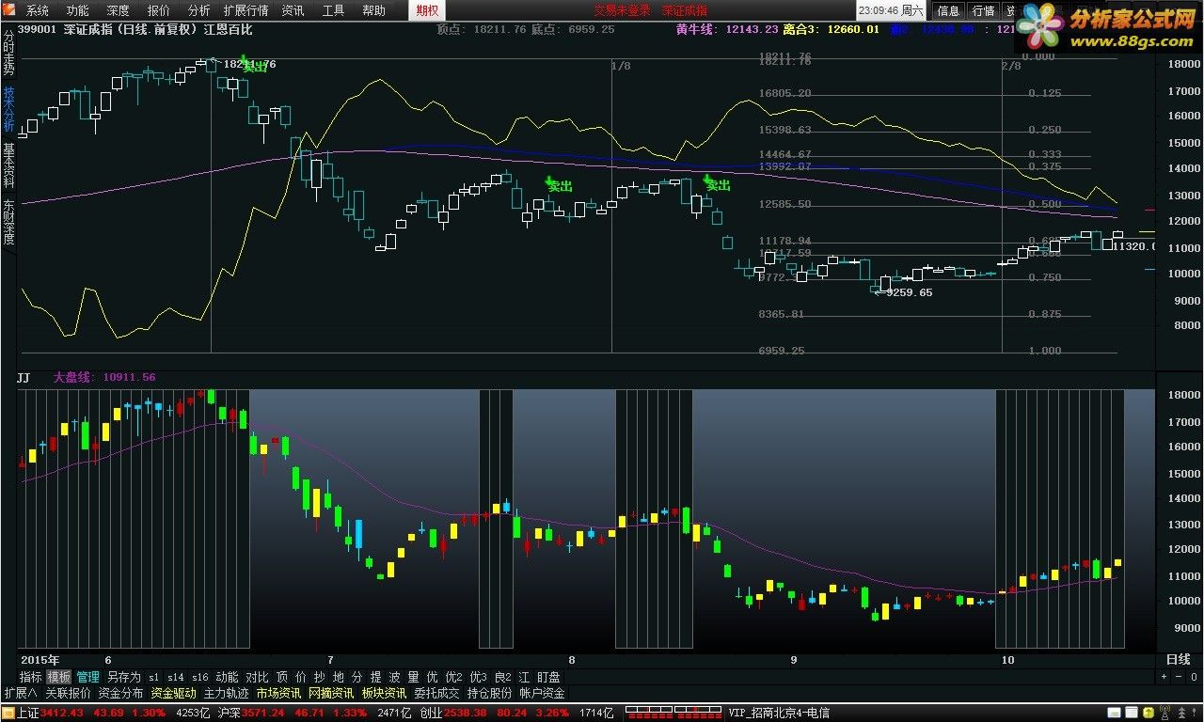Open the 帮助 menu
The width and height of the screenshot is (1204, 722).
[x=373, y=10]
